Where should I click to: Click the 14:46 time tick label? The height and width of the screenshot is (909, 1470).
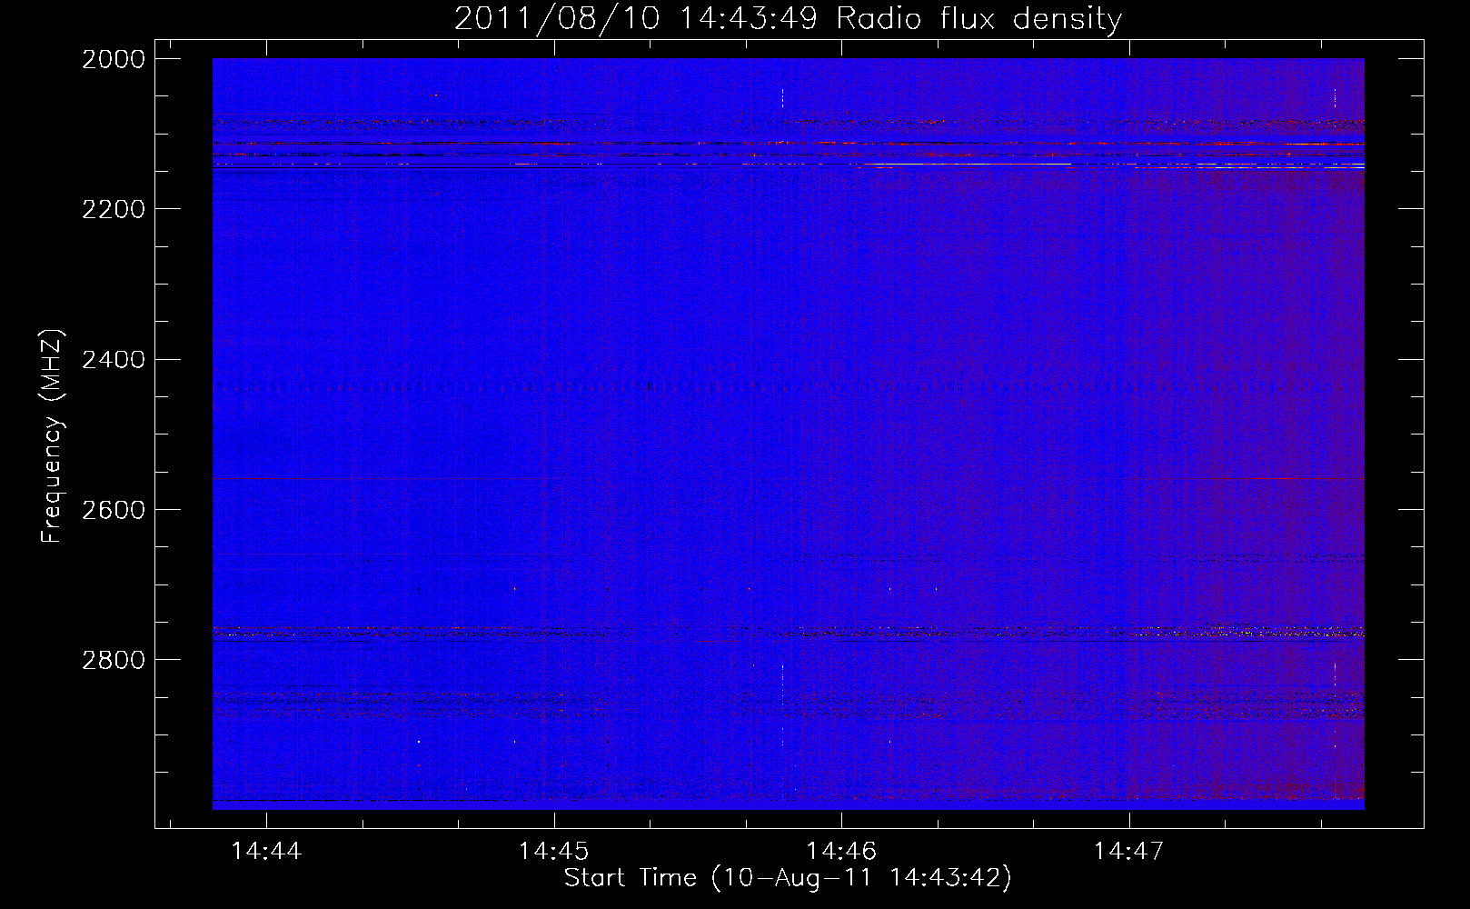(841, 851)
